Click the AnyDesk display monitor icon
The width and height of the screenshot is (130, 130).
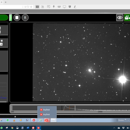[64, 7]
